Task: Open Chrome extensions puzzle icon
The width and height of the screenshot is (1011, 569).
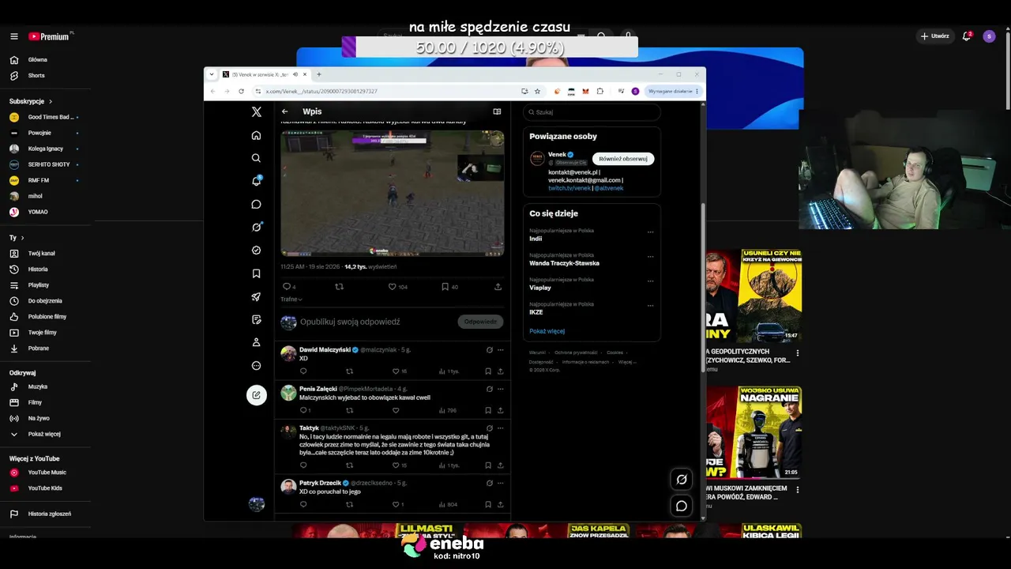Action: (600, 91)
